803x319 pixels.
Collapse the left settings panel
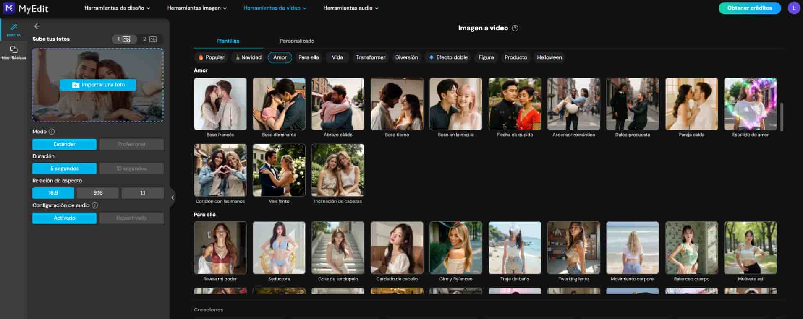(173, 197)
